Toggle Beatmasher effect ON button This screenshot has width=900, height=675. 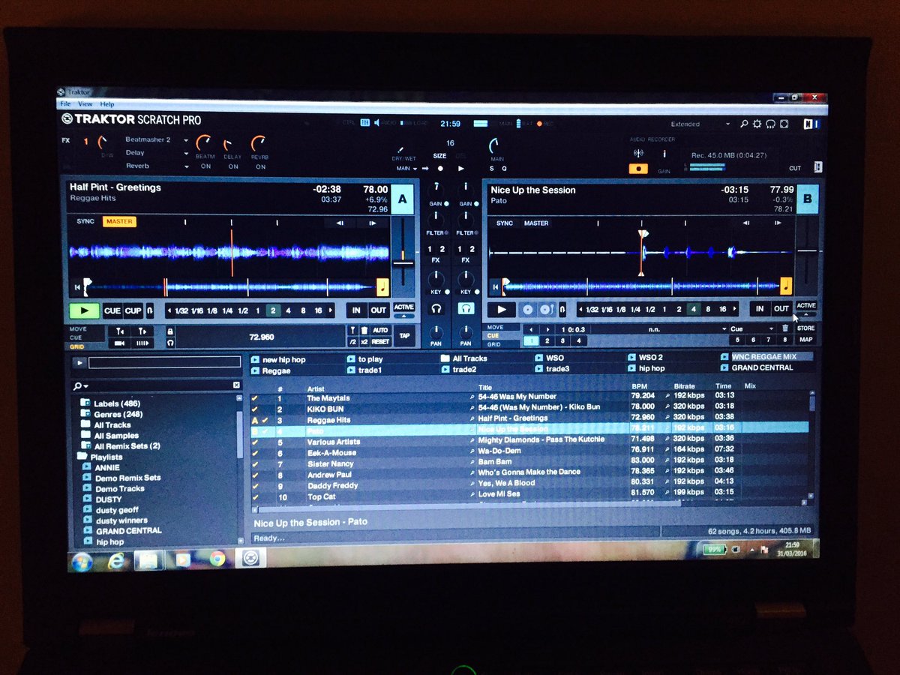pyautogui.click(x=205, y=166)
